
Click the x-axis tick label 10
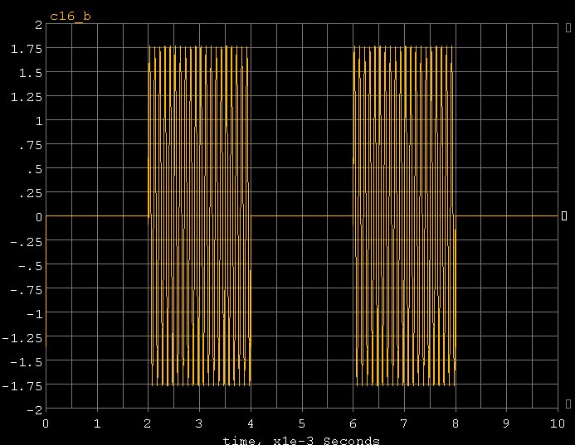click(558, 423)
